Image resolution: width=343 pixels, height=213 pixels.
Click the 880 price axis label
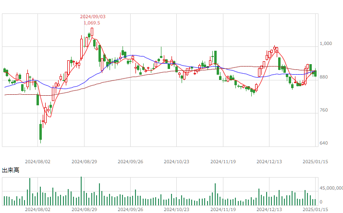point(323,77)
